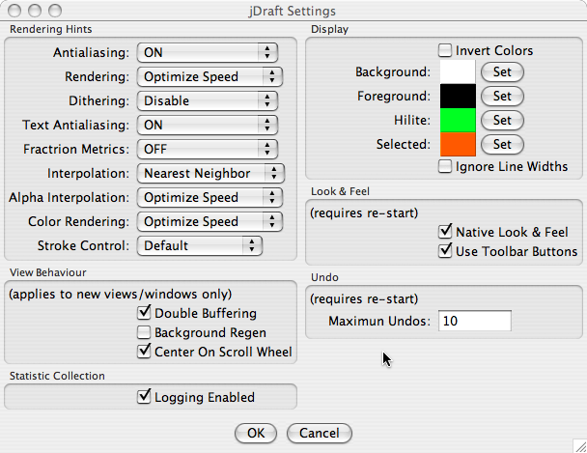Open the Rendering popup menu
587x453 pixels.
coord(210,76)
